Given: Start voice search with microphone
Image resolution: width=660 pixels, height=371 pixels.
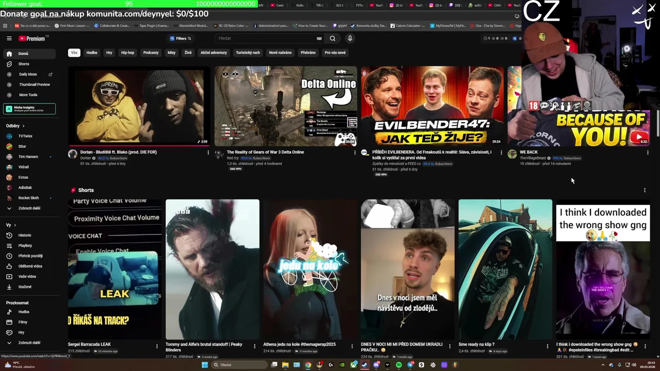Looking at the screenshot, I should point(350,39).
